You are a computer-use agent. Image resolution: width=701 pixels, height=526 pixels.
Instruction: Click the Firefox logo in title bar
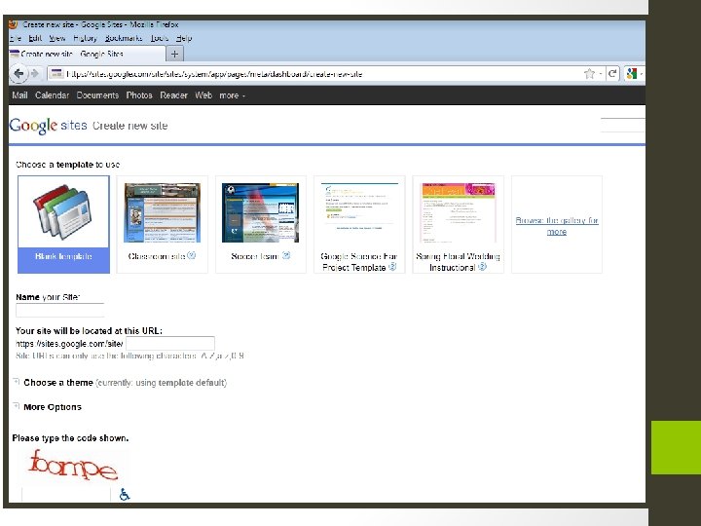tap(14, 24)
